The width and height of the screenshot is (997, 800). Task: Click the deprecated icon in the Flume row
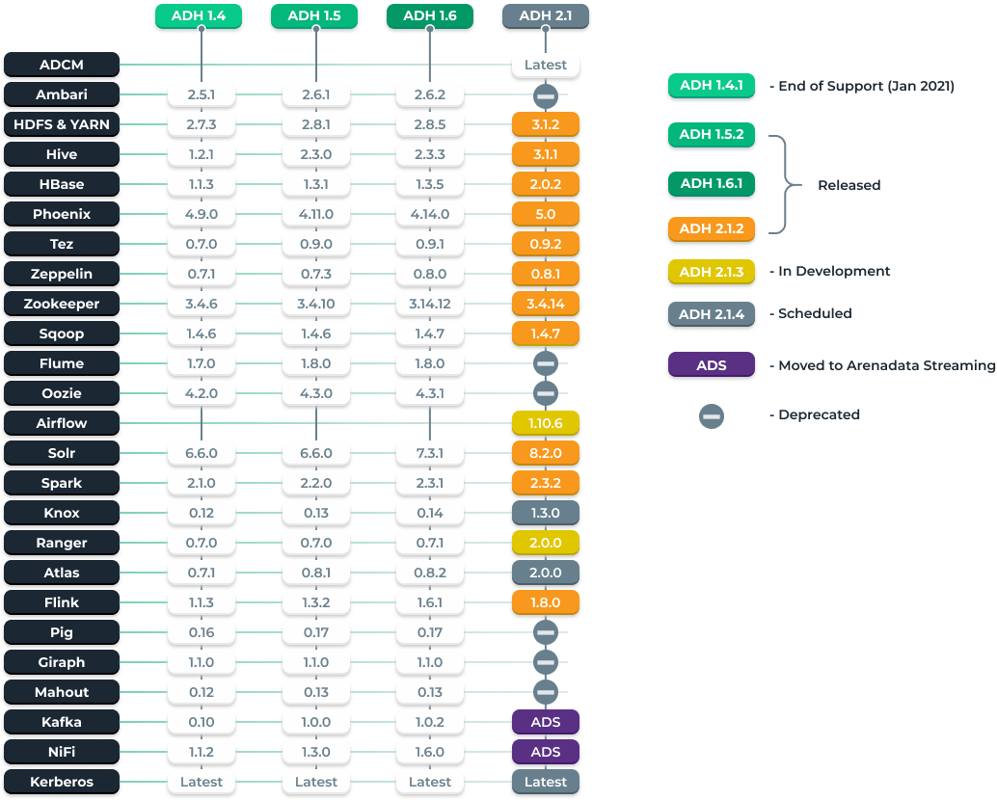(546, 364)
